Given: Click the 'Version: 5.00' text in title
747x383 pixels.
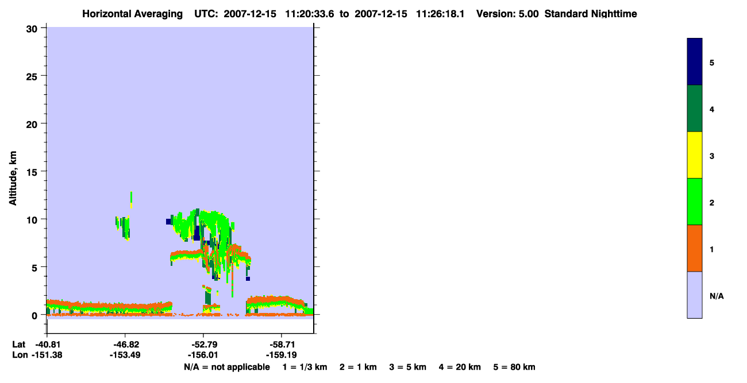Looking at the screenshot, I should click(x=507, y=14).
